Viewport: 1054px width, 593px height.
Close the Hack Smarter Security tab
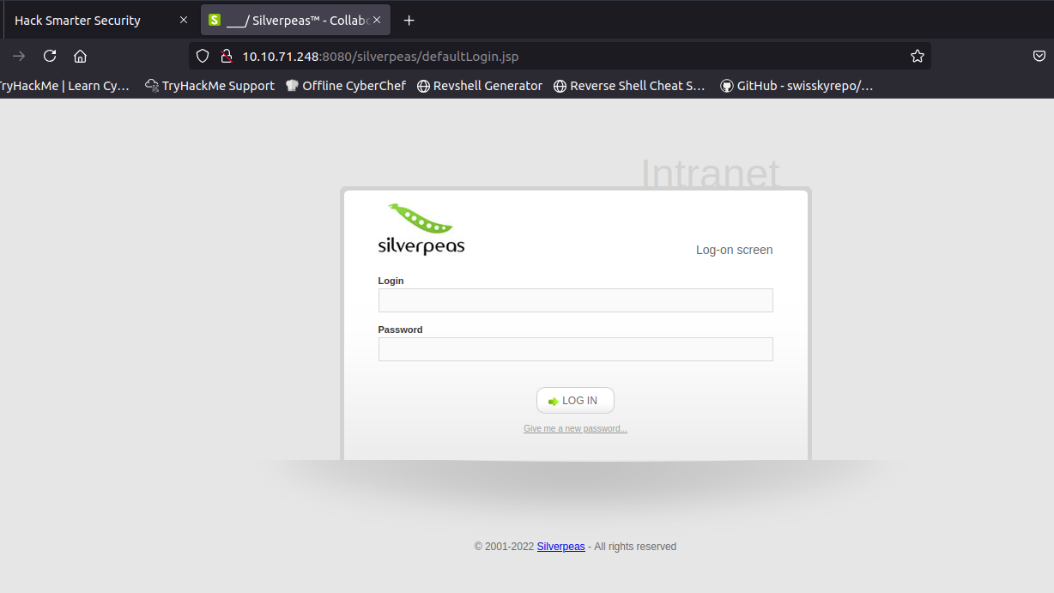coord(183,20)
